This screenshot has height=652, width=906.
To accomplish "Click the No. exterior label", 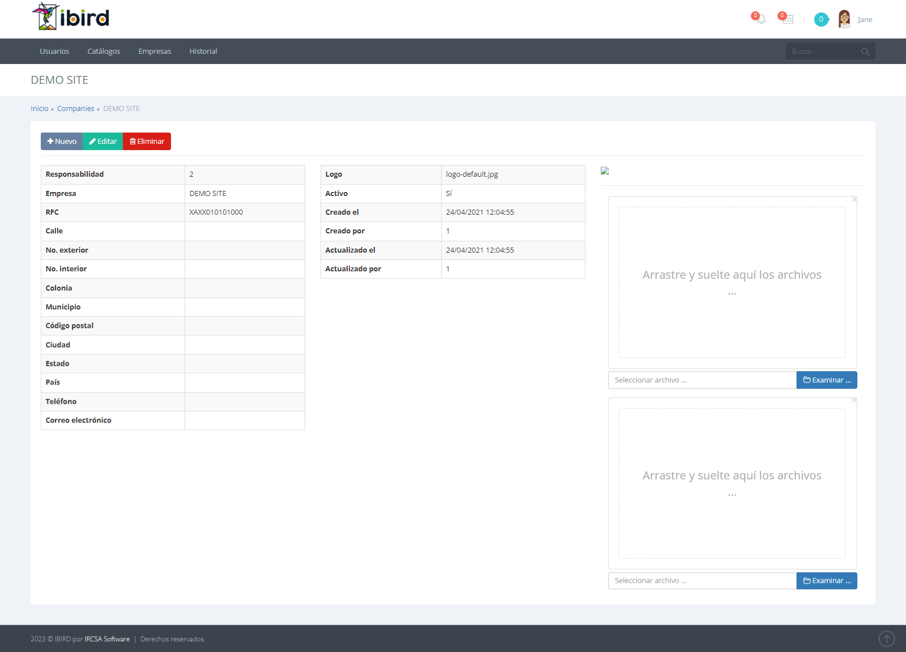I will 67,250.
